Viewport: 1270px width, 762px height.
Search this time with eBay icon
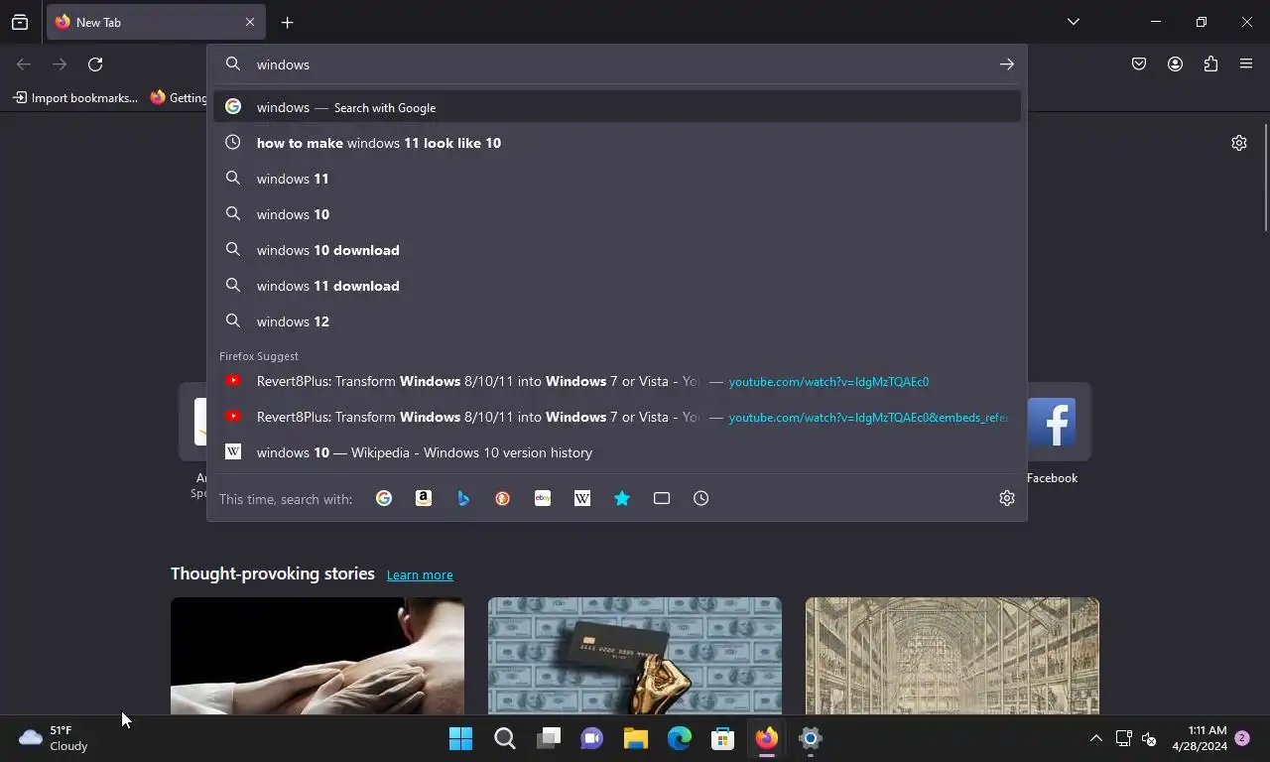(543, 498)
